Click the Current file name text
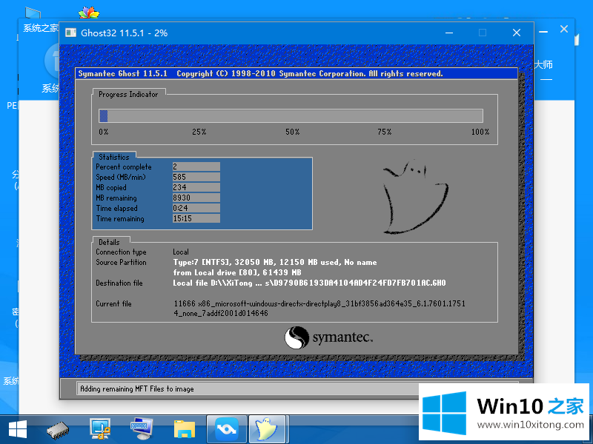Screen dimensions: 593x444 (319, 309)
